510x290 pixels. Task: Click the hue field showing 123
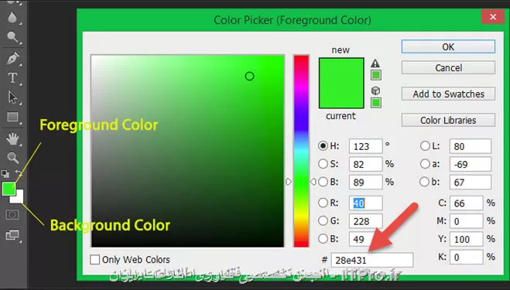pos(365,146)
